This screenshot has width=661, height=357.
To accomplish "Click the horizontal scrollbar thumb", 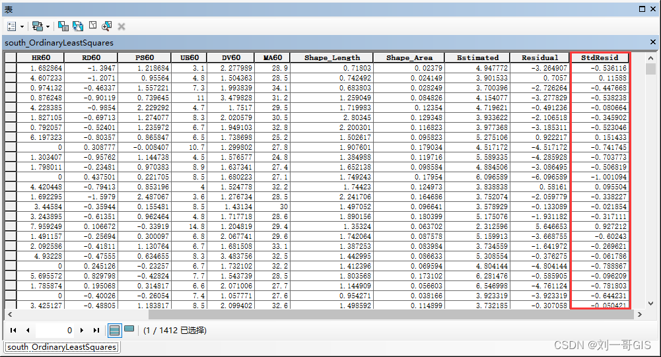I will tap(390, 314).
